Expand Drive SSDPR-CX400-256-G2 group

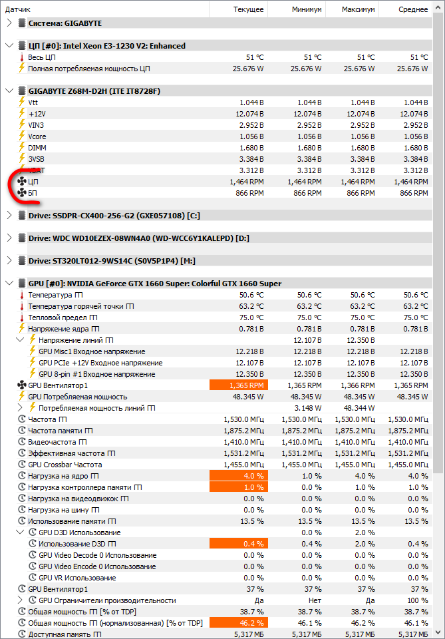pos(9,215)
